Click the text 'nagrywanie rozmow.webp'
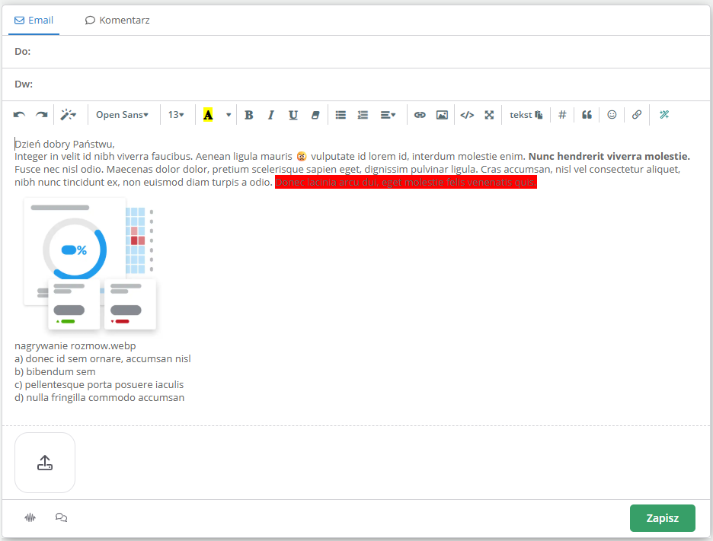Image resolution: width=713 pixels, height=541 pixels. (x=75, y=346)
